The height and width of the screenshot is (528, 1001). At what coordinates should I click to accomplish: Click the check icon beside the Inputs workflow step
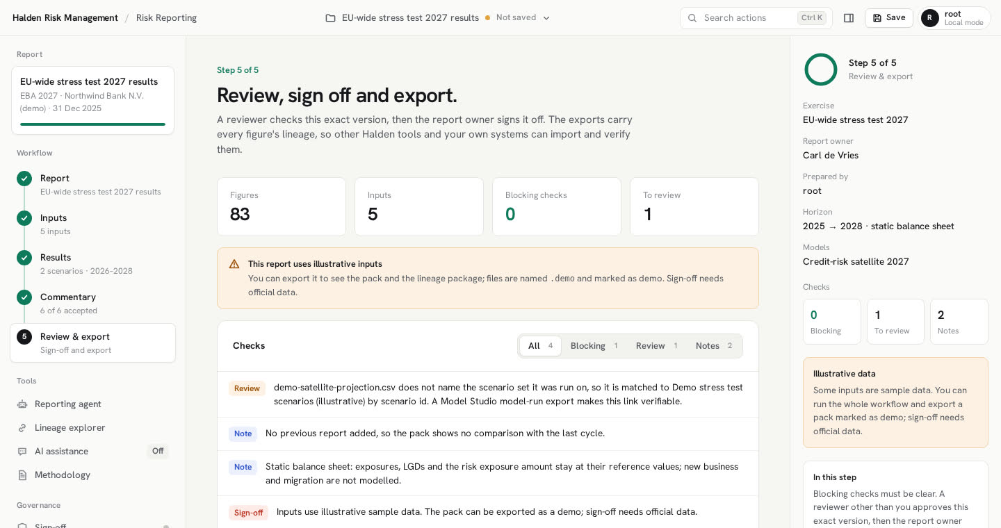tap(24, 218)
